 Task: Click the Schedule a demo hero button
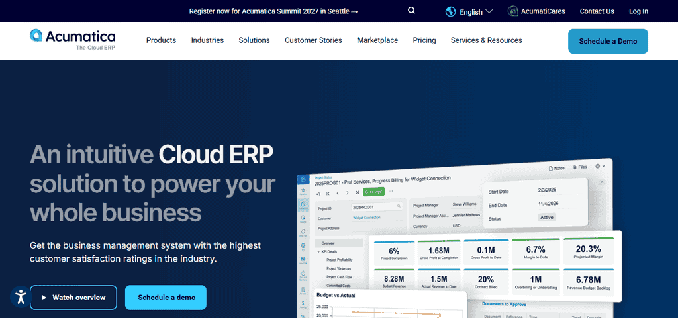coord(166,298)
